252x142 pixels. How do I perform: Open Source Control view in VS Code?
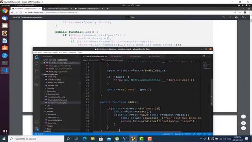coord(37,71)
